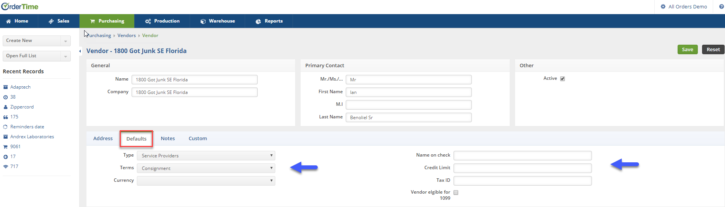Open the Purchasing menu

(107, 21)
